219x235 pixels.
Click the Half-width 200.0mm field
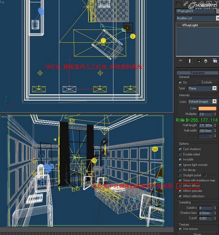click(x=206, y=131)
